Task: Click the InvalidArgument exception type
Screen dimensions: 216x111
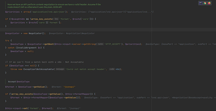Action: (x=26, y=48)
